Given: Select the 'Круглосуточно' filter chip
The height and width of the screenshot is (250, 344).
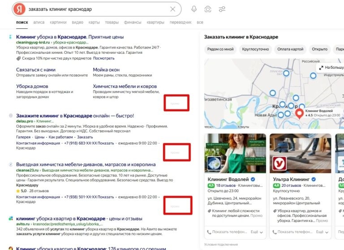Looking at the screenshot, I should click(x=255, y=49).
